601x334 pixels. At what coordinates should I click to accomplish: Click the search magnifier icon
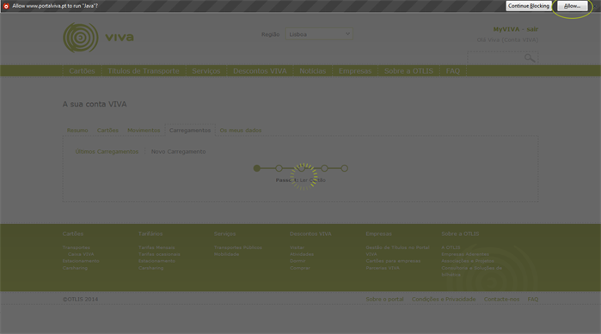point(530,58)
